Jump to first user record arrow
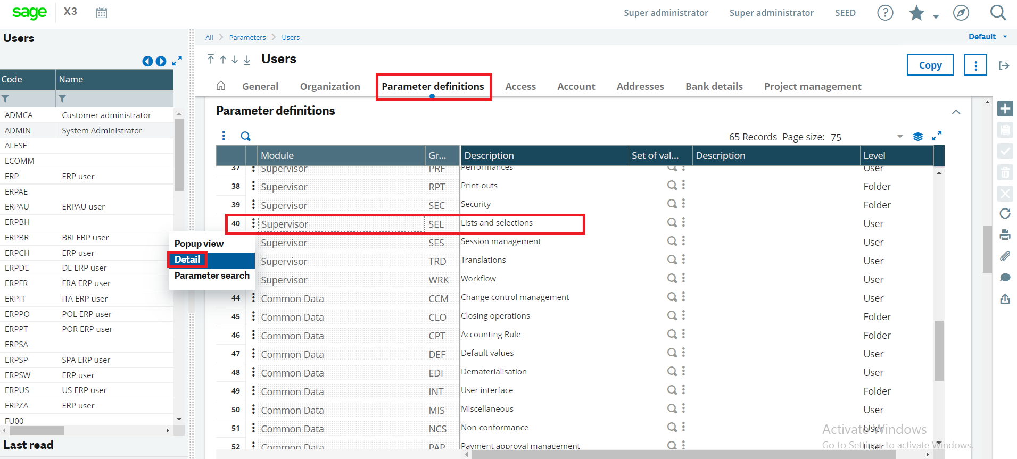 point(211,59)
